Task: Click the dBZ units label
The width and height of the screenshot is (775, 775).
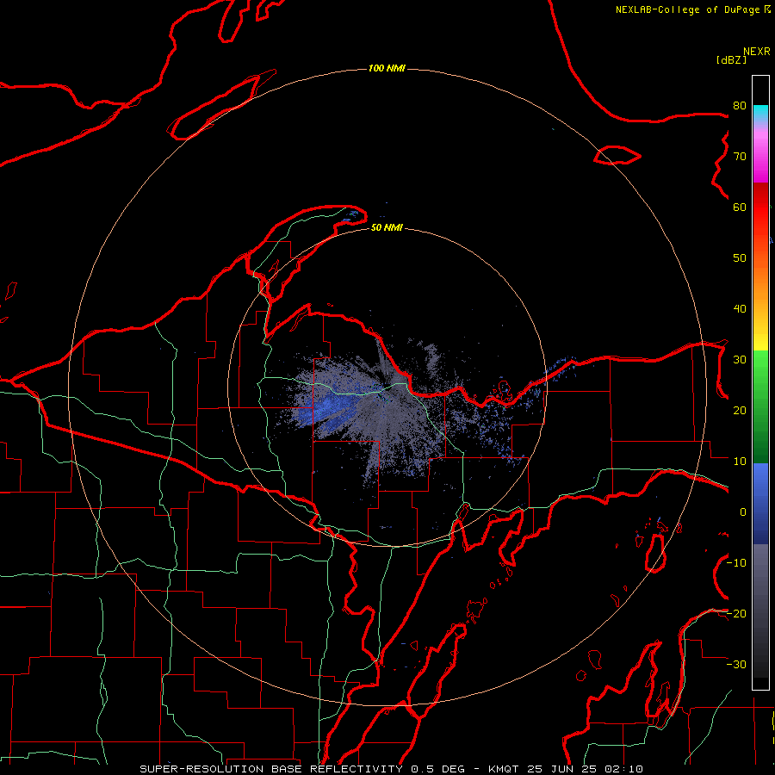Action: (731, 60)
